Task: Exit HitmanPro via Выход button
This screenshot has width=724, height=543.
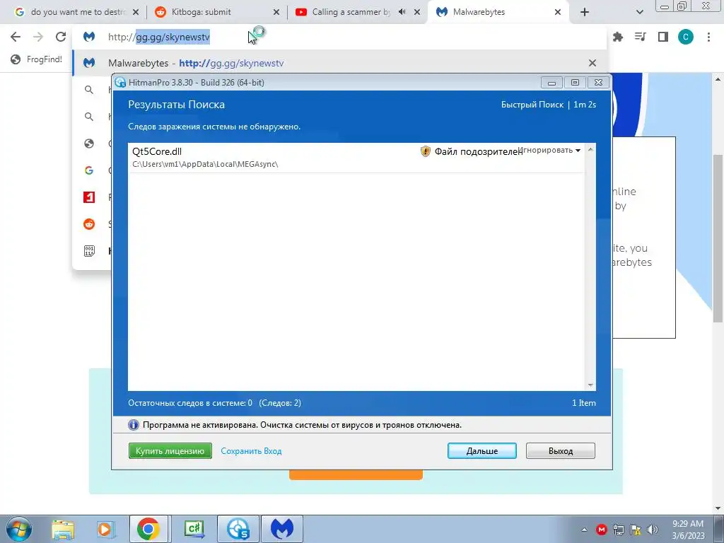Action: [560, 450]
